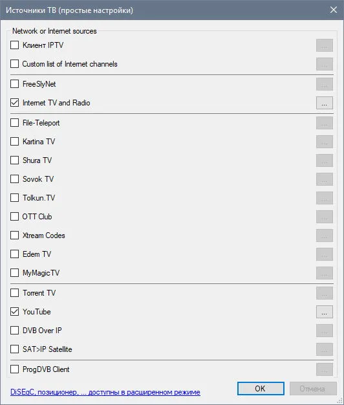Tick Custom list of Internet channels
This screenshot has height=405, width=344.
click(x=14, y=64)
